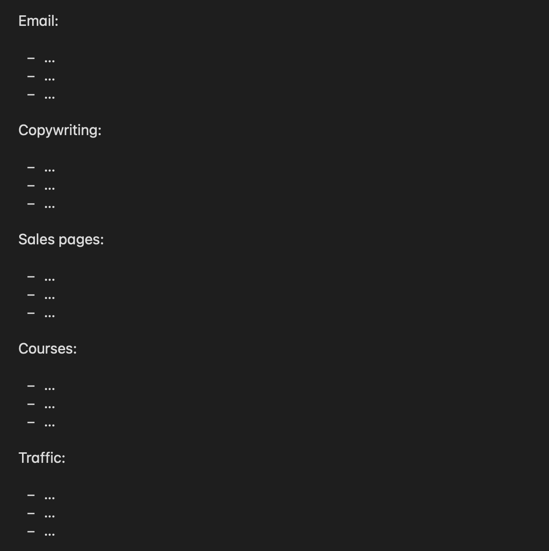The height and width of the screenshot is (551, 549).
Task: Click the Copywriting: heading text
Action: click(60, 131)
